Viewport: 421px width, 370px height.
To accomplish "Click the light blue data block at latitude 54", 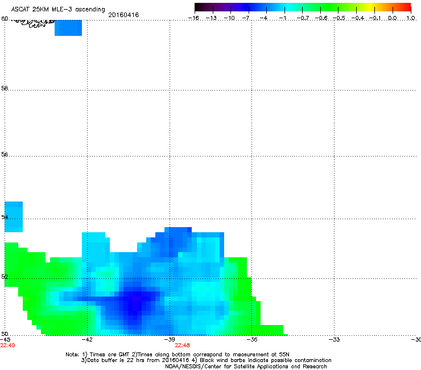I will [14, 217].
